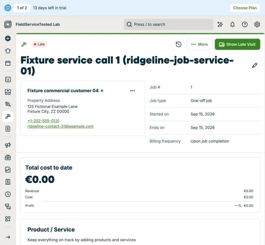Select the Jobs hammer icon in sidebar
The image size is (265, 245).
click(8, 116)
